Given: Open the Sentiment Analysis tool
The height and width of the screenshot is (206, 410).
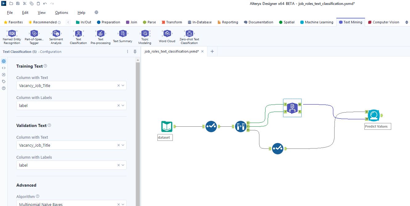Looking at the screenshot, I should [56, 36].
